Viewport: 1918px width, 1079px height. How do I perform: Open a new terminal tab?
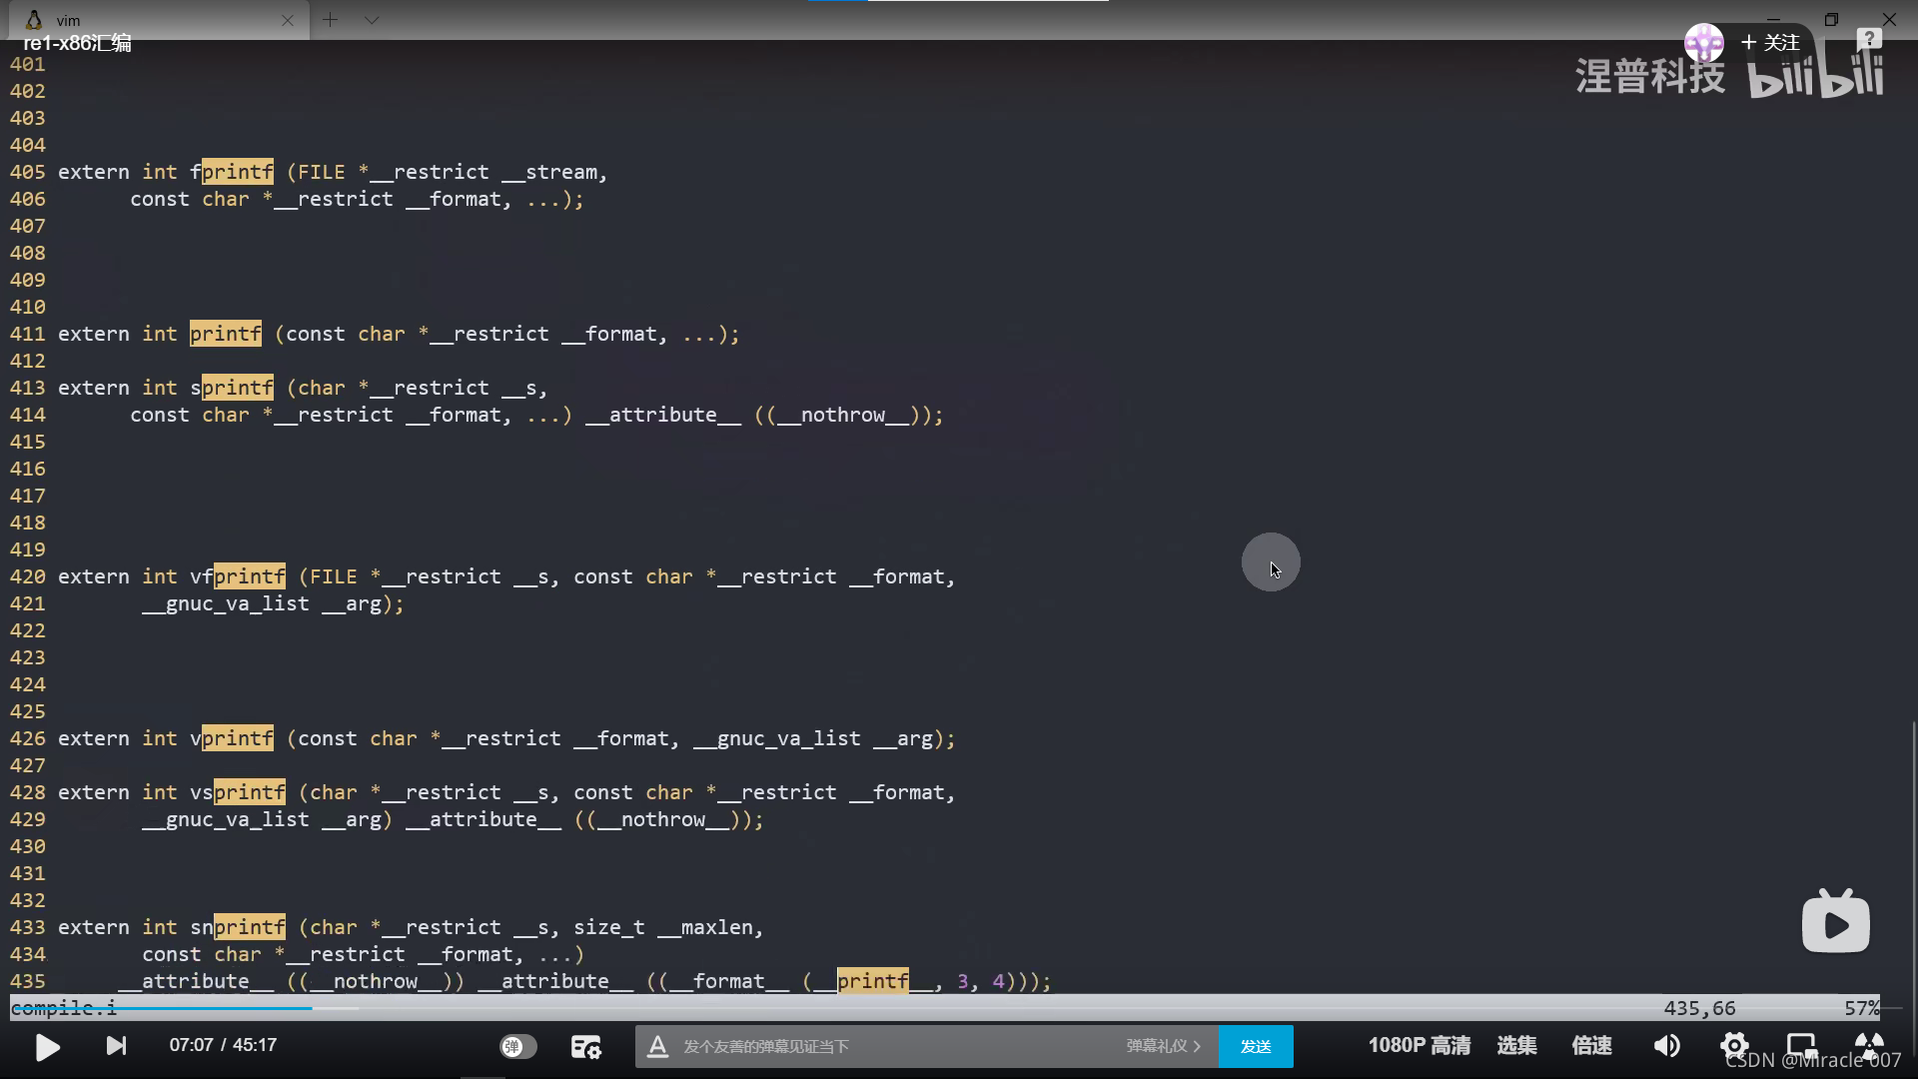tap(331, 20)
